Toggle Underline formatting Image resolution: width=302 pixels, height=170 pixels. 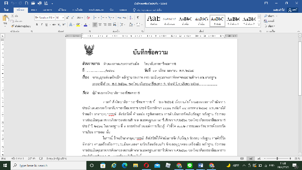[x=46, y=24]
